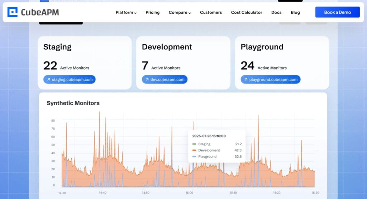Click the Synthetic Monitors chart title

pyautogui.click(x=73, y=103)
